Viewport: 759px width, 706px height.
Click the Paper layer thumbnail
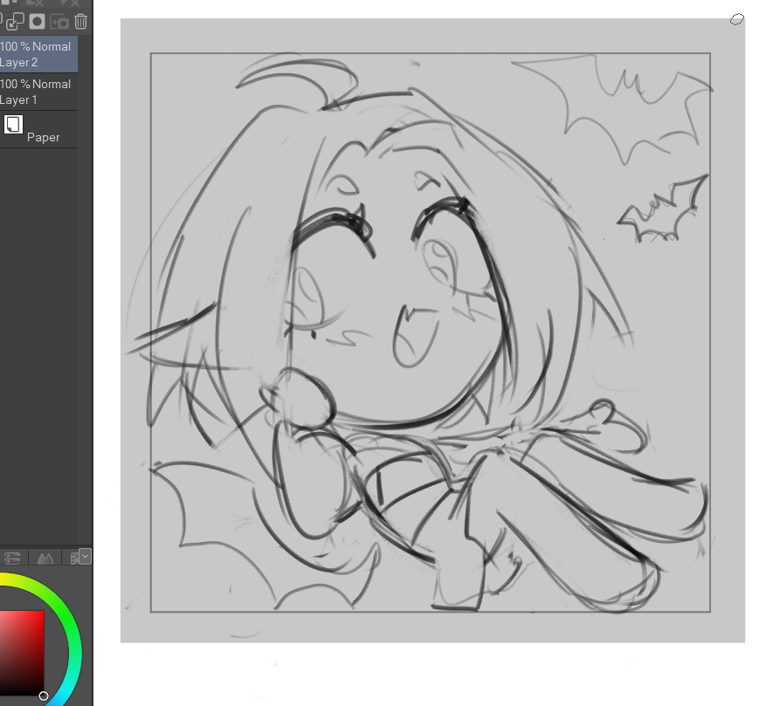(13, 124)
